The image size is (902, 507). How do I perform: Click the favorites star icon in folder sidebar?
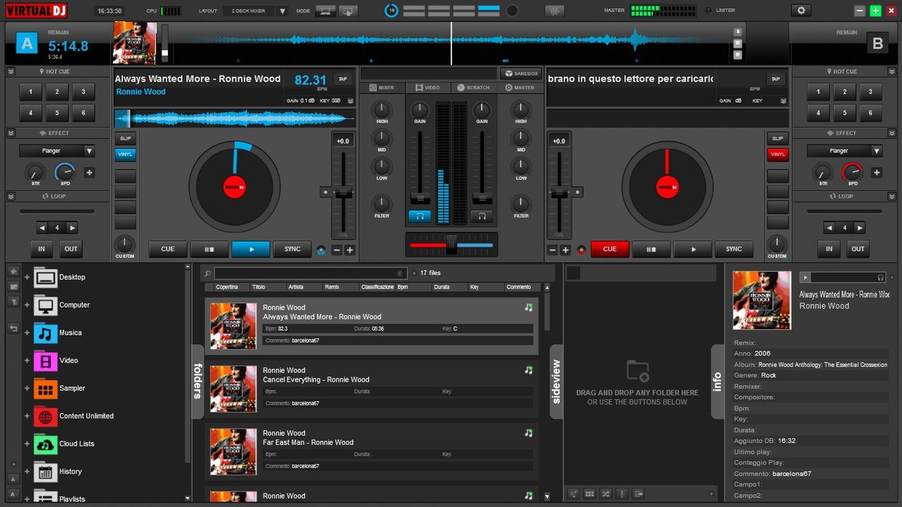pos(13,271)
